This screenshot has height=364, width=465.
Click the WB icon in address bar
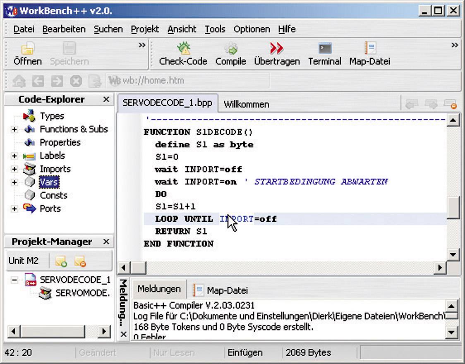pyautogui.click(x=114, y=80)
